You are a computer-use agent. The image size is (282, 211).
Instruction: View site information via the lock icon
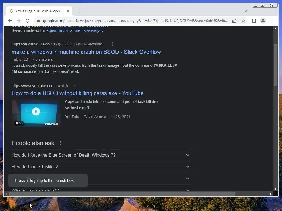(x=38, y=21)
